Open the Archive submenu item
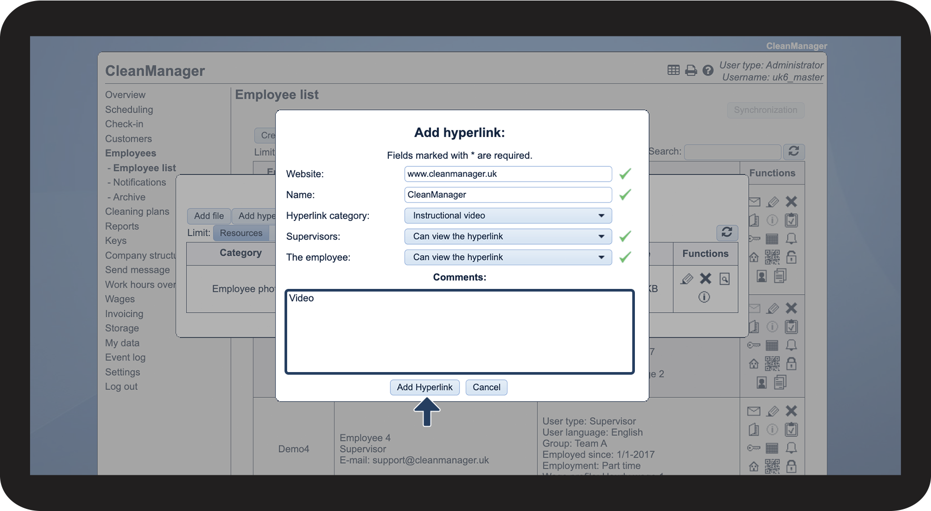The height and width of the screenshot is (511, 931). [129, 197]
